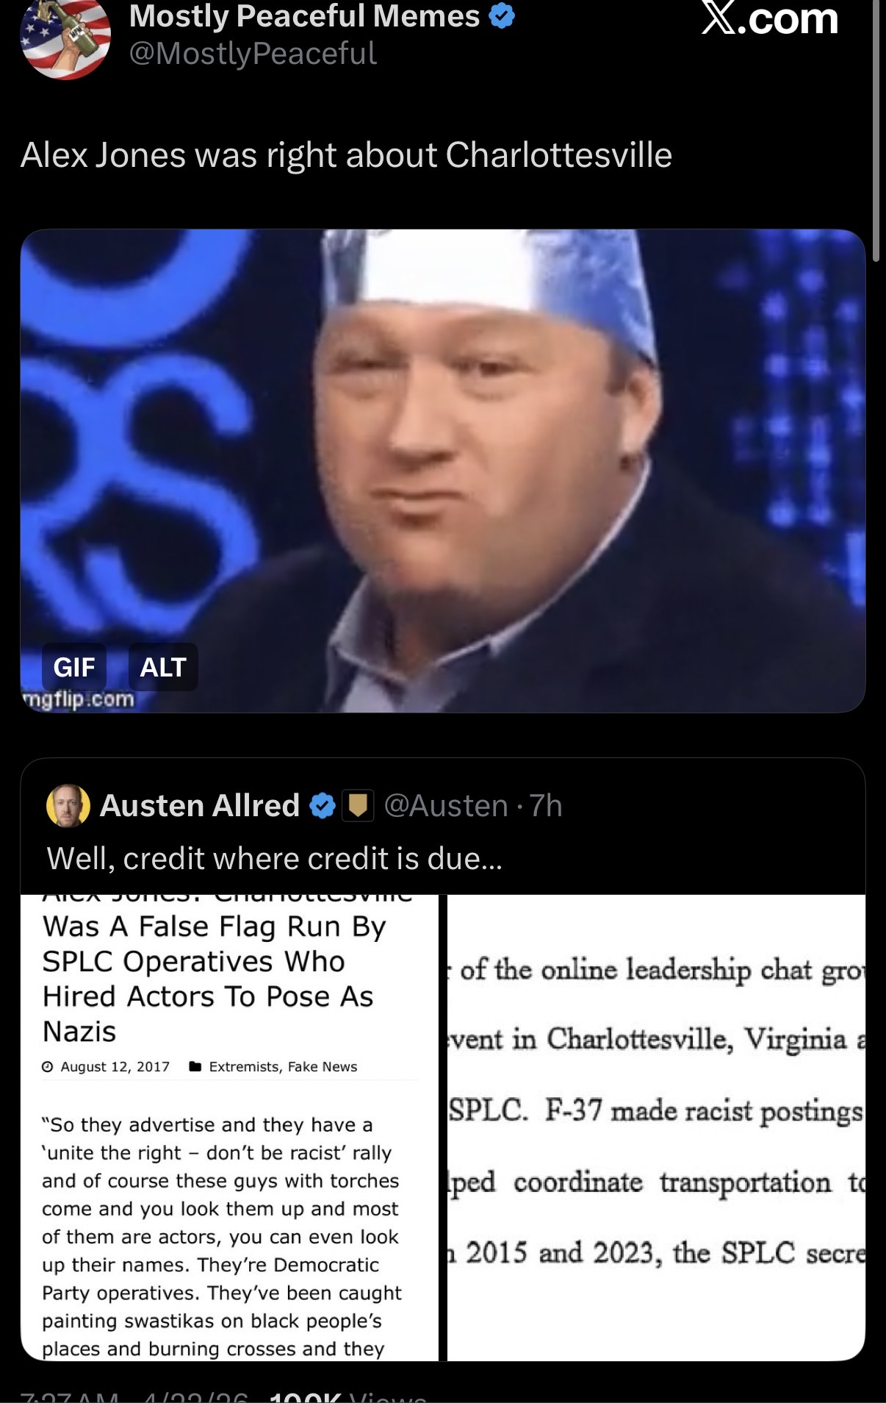
Task: Open the false flag article screenshot
Action: [x=229, y=1127]
